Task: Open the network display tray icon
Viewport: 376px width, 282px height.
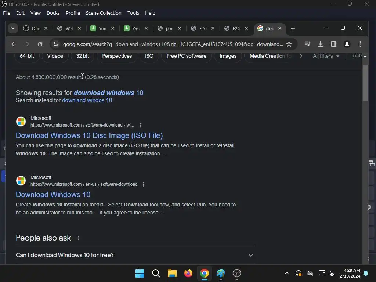Action: click(x=321, y=273)
